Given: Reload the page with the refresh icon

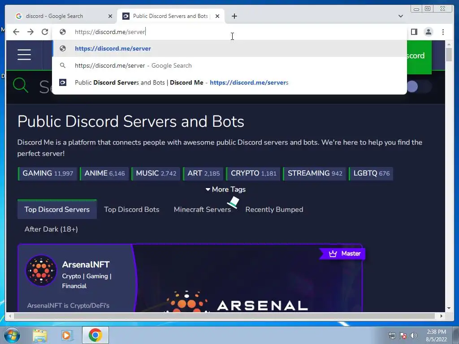Looking at the screenshot, I should coord(45,32).
